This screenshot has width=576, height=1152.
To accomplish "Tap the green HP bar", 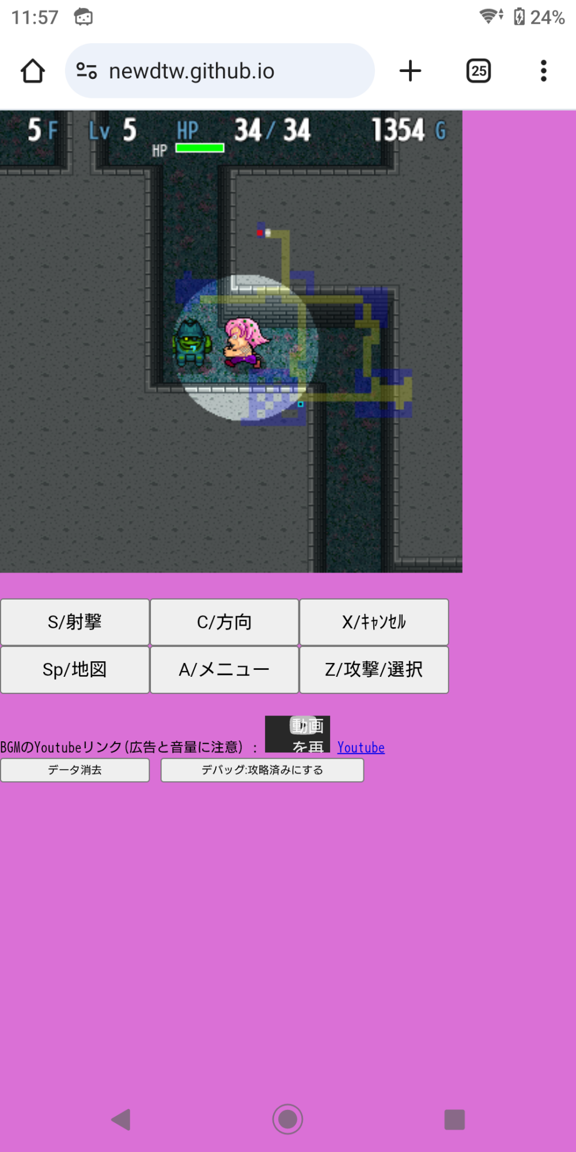I will [x=200, y=148].
